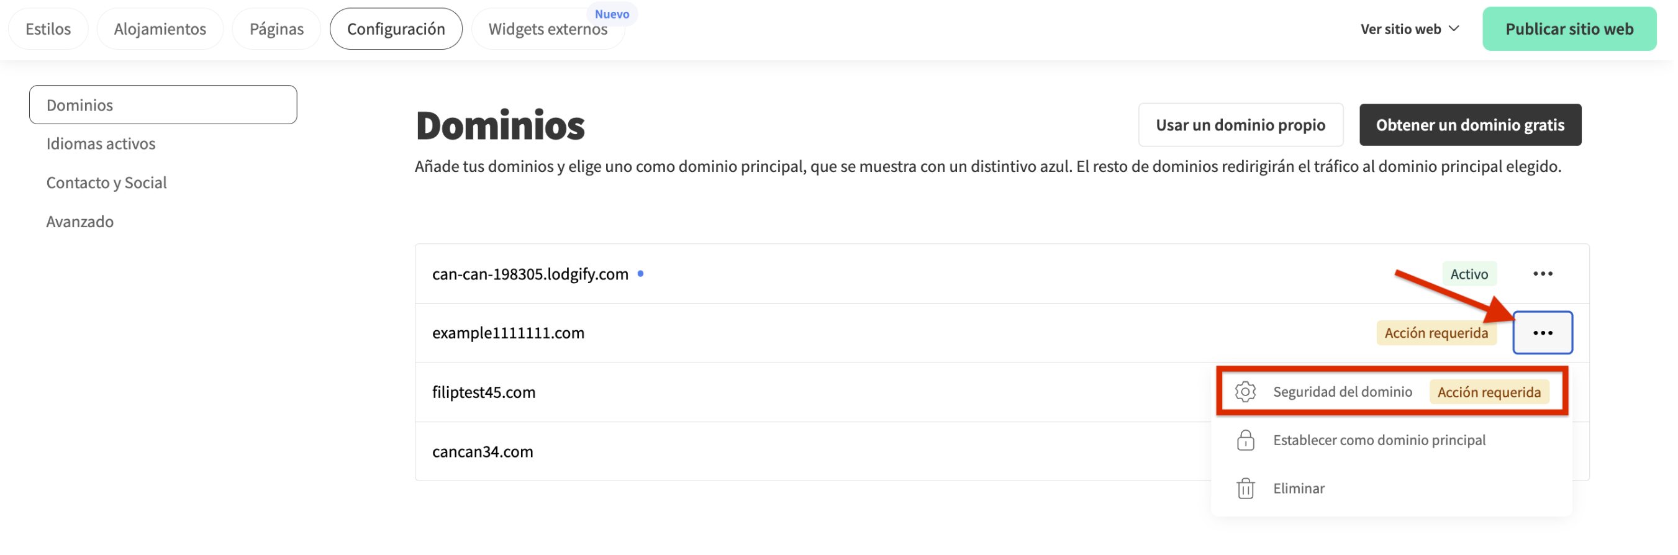This screenshot has width=1678, height=555.
Task: Click Acción requerida badge on example1111111.com row
Action: (x=1436, y=333)
